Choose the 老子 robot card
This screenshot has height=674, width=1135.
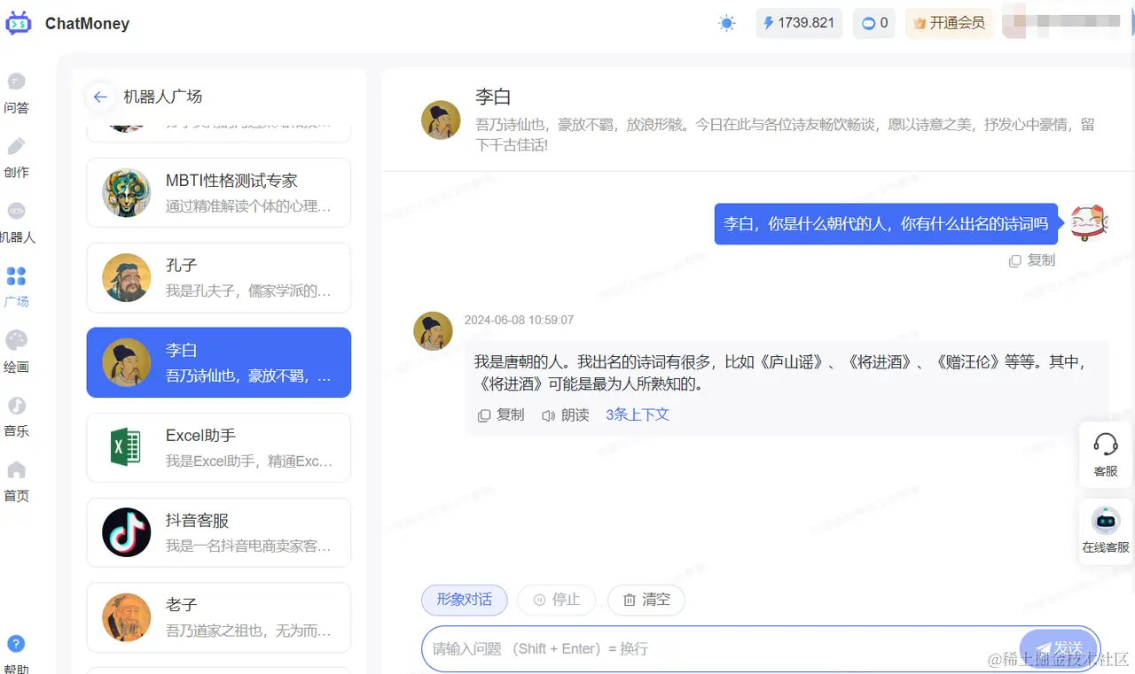(218, 617)
